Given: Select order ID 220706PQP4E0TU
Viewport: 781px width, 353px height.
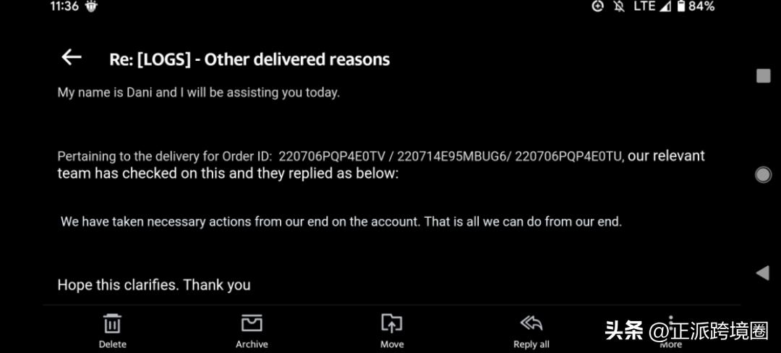Looking at the screenshot, I should (568, 156).
